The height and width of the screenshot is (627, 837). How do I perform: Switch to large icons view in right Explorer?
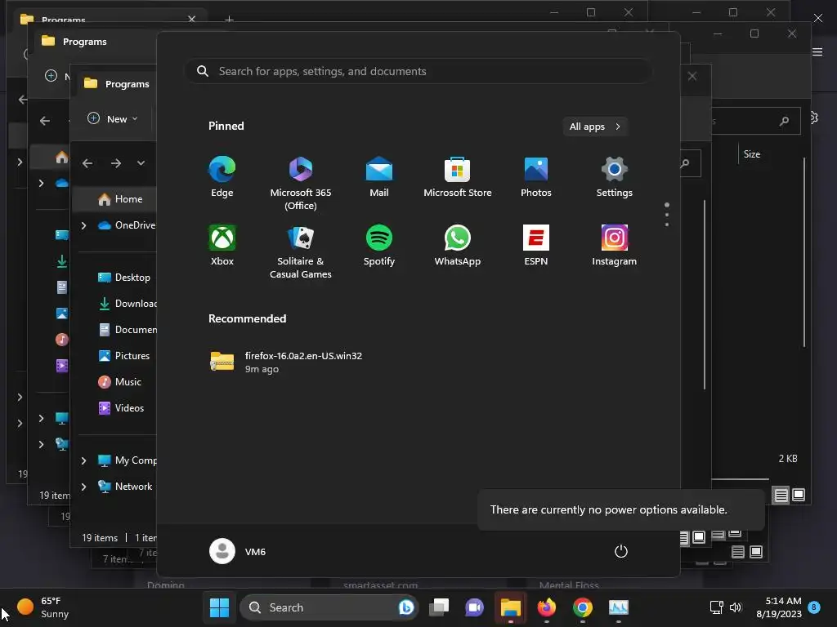pos(799,495)
